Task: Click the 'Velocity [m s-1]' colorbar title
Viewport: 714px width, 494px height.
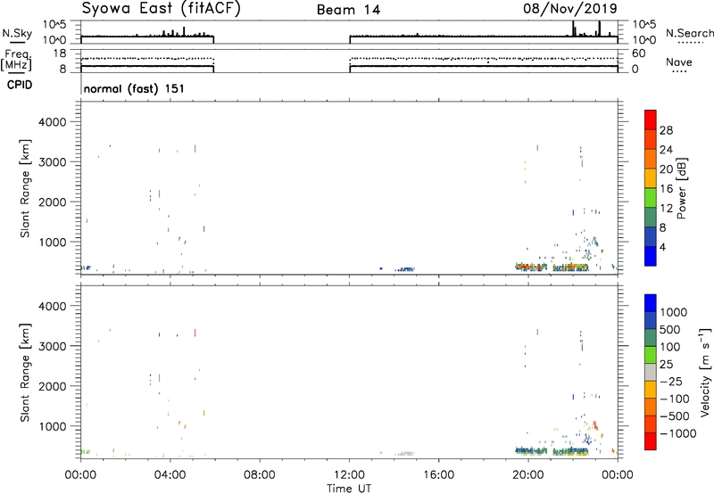Action: [x=706, y=372]
